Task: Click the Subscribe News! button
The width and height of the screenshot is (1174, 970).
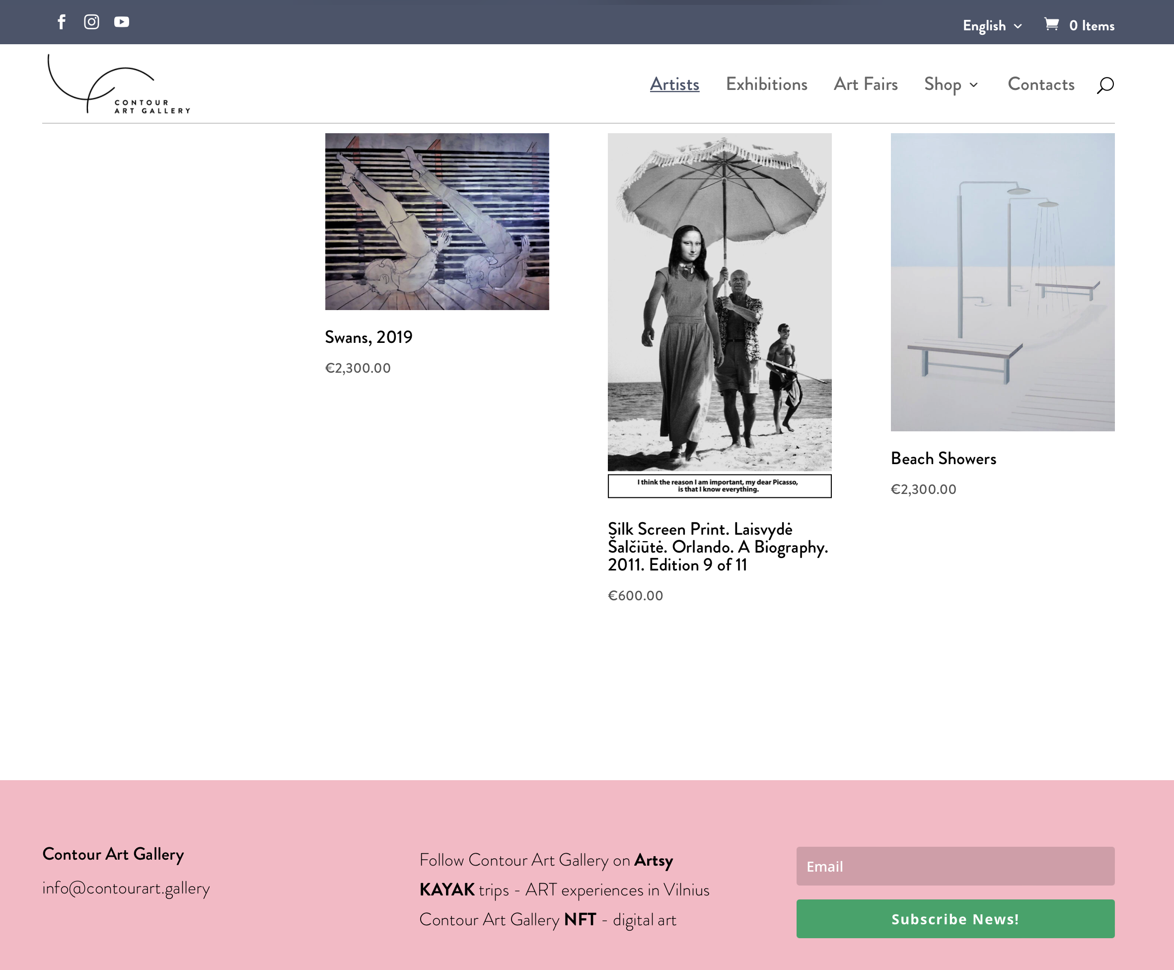Action: (955, 919)
